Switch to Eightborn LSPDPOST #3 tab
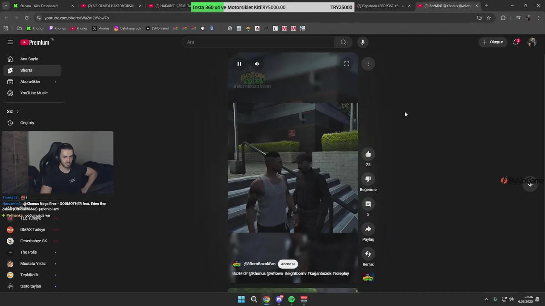 382,6
